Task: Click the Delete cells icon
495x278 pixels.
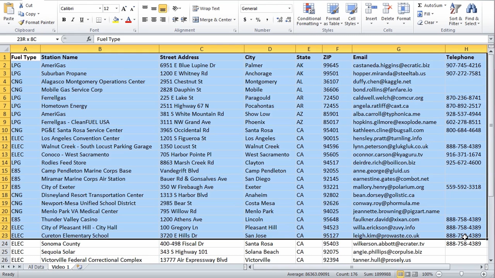Action: click(387, 9)
